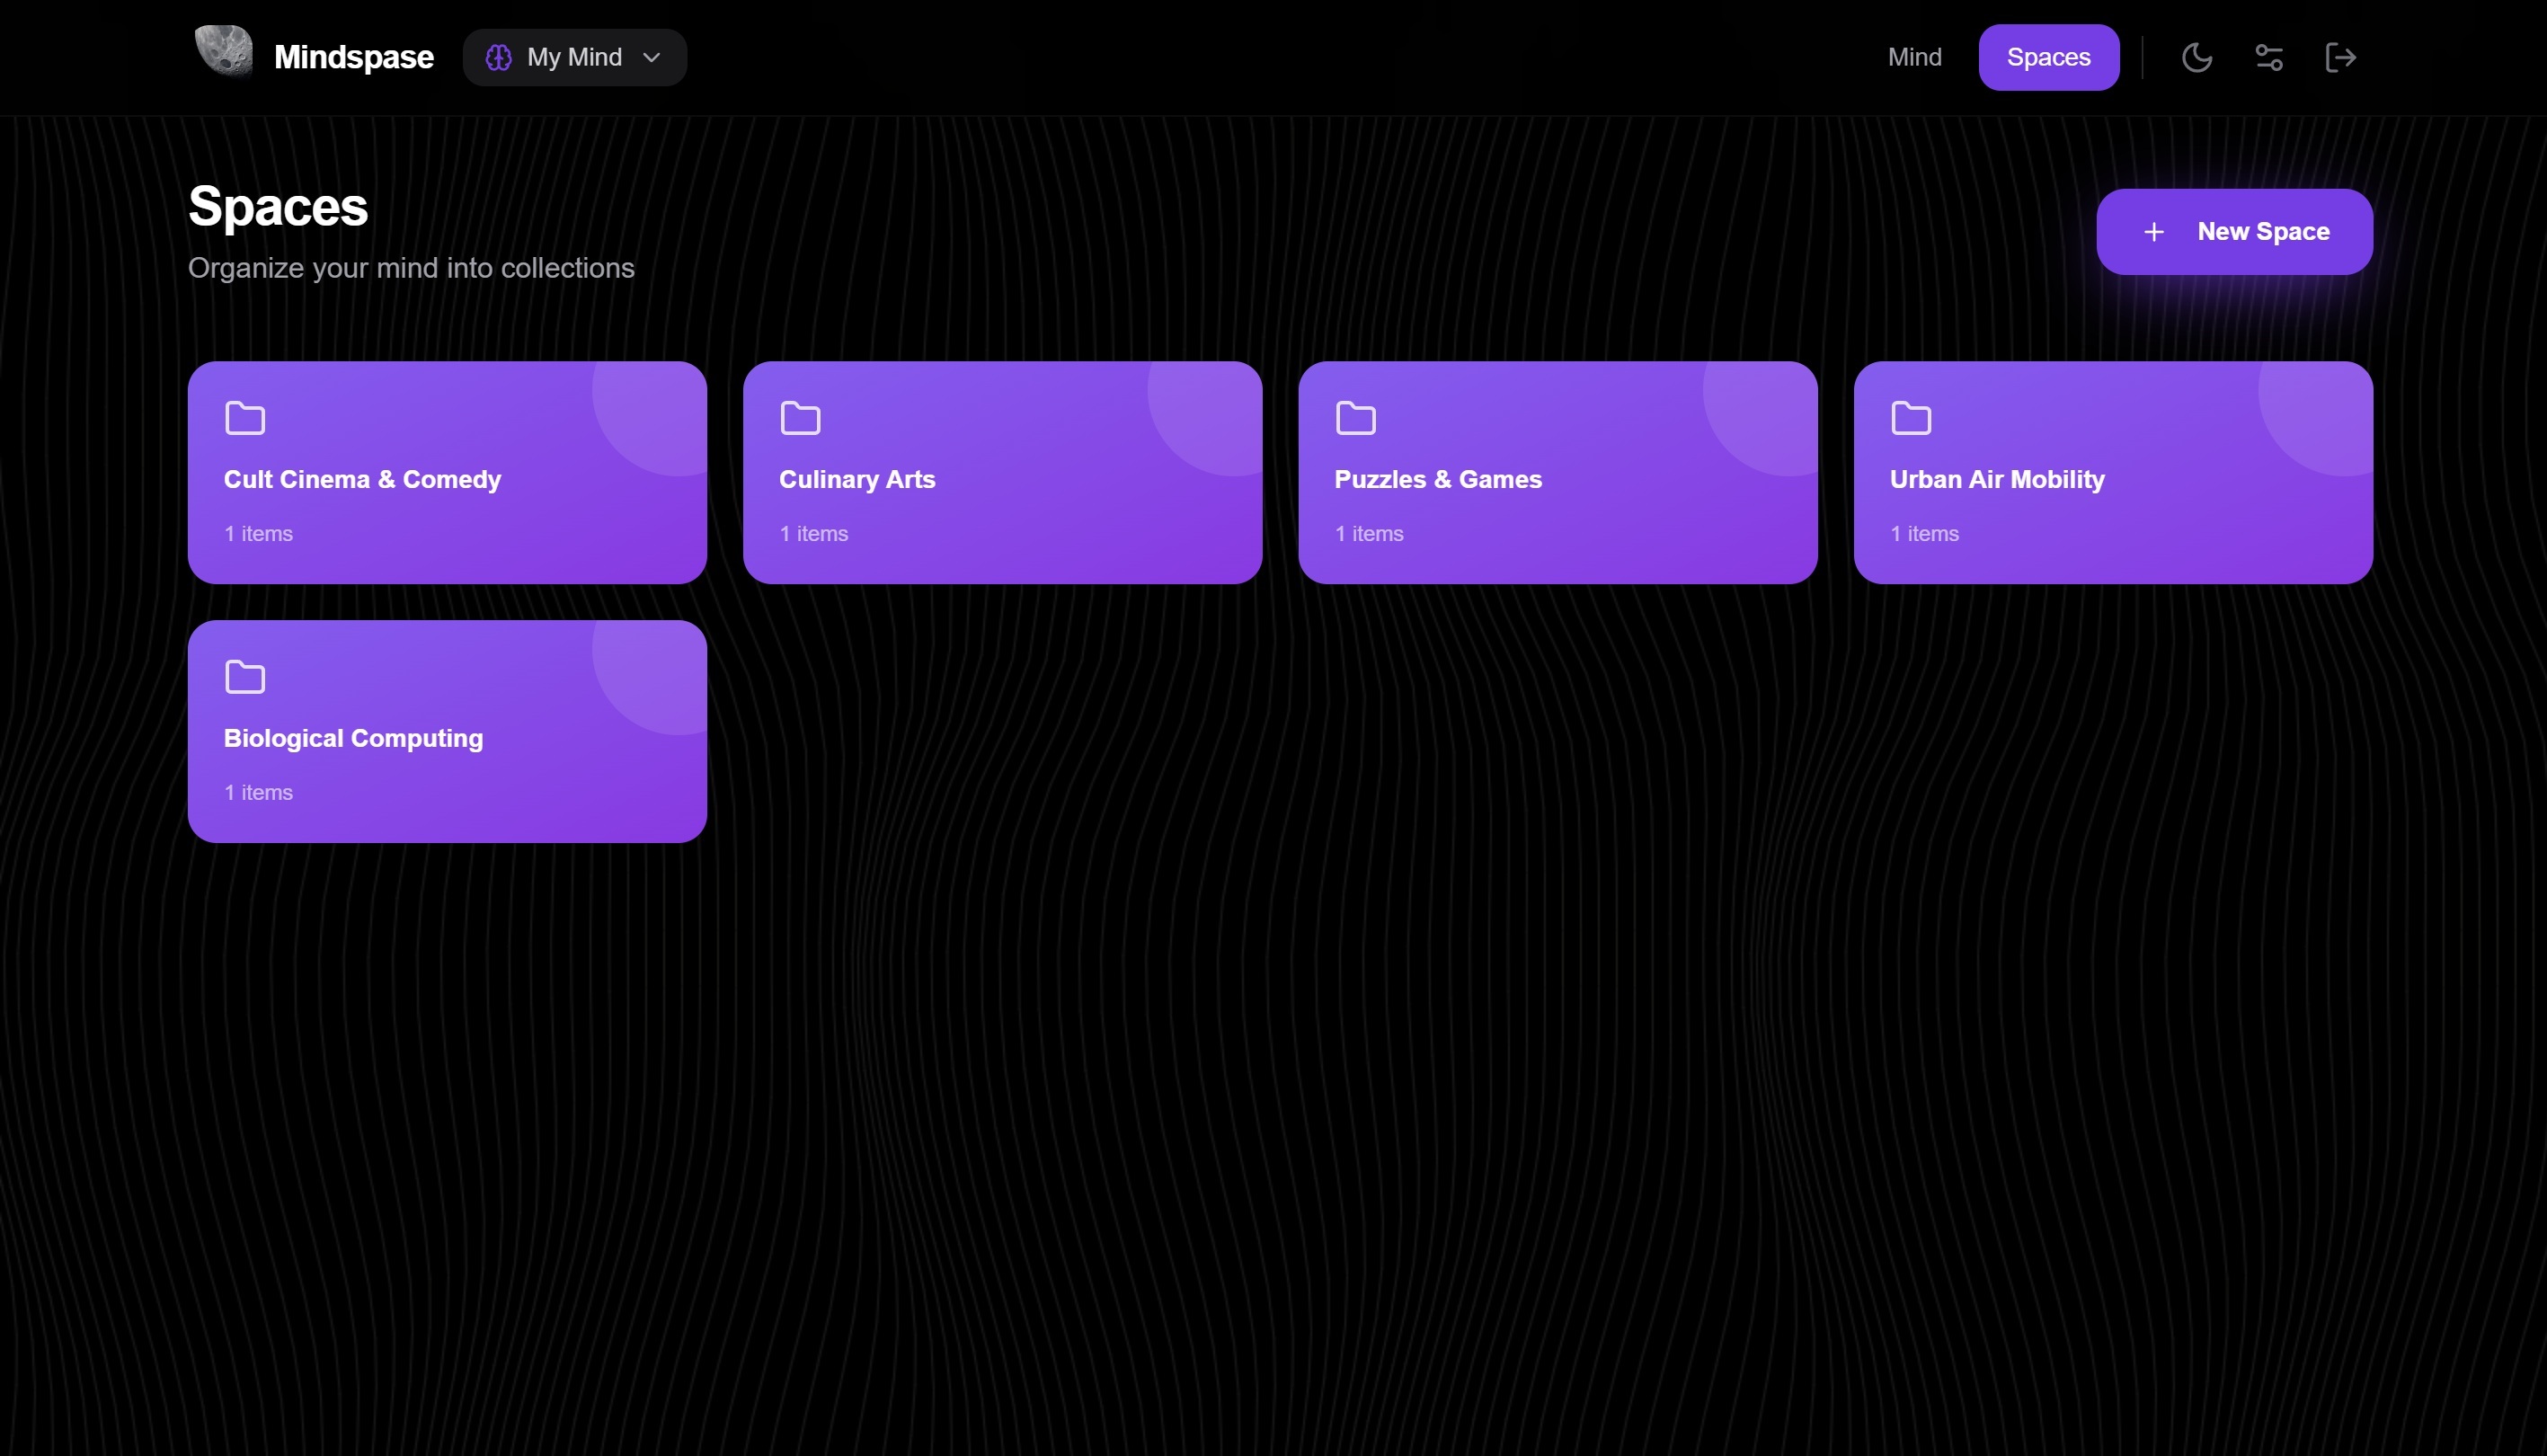Click the logout arrow icon
The width and height of the screenshot is (2547, 1456).
click(2340, 57)
